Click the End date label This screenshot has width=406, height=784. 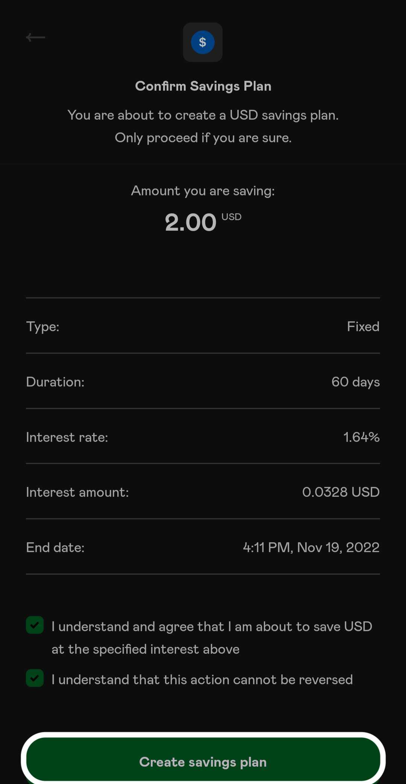point(55,547)
